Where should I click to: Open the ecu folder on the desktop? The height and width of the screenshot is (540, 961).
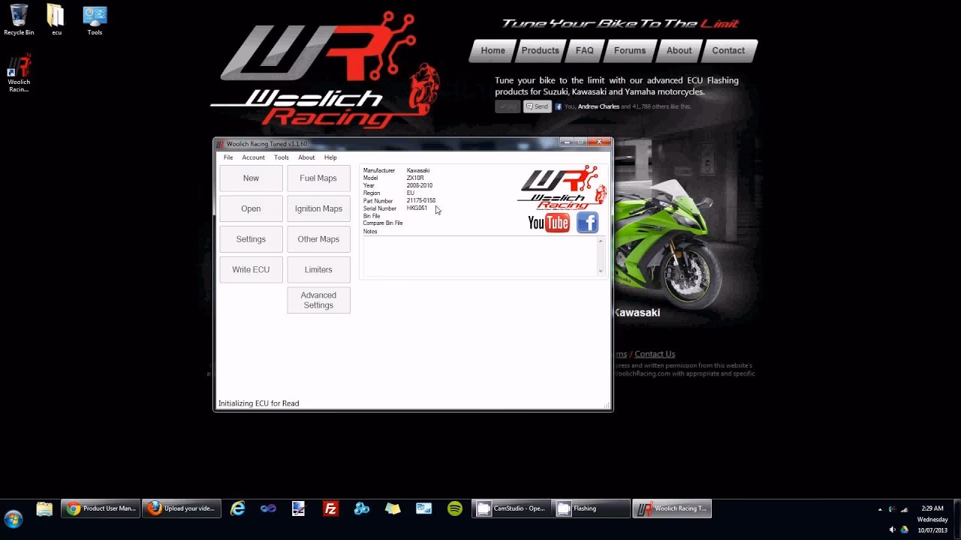(56, 19)
